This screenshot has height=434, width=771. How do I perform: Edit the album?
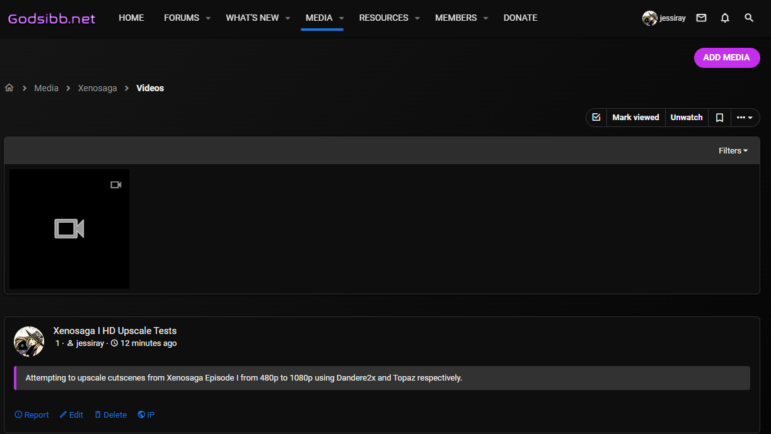pos(71,415)
